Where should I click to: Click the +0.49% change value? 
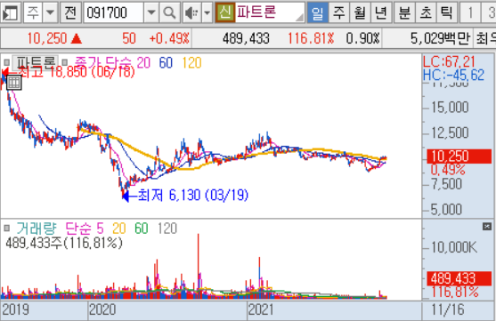click(x=169, y=38)
